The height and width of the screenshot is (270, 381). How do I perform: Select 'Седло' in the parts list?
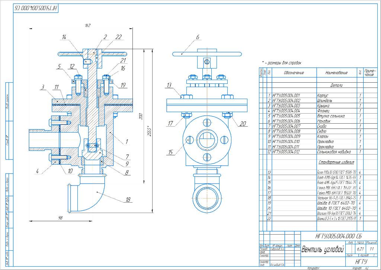coord(322,131)
